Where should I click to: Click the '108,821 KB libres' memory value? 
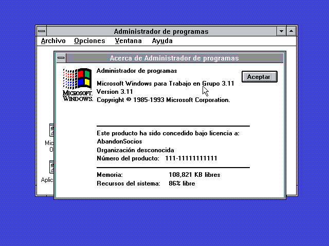point(194,175)
